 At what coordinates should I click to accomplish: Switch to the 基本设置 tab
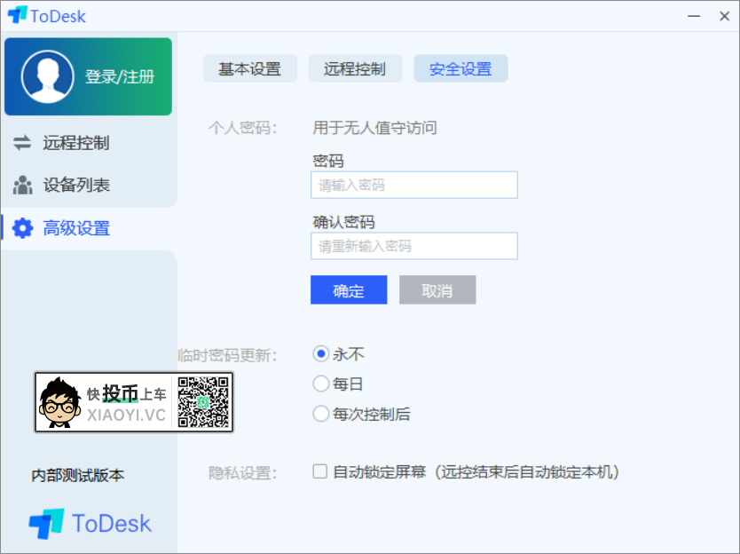pyautogui.click(x=249, y=67)
